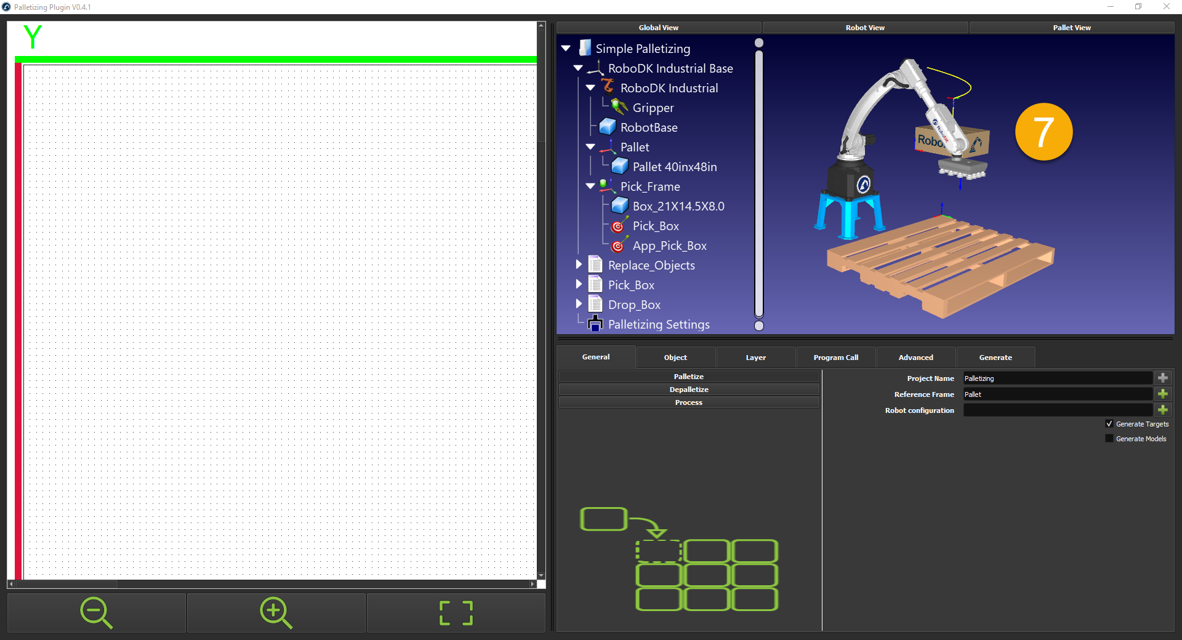Select the Depalletize button
1182x640 pixels.
[x=688, y=390]
